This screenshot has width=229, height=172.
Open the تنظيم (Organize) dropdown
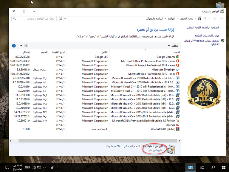[x=173, y=46]
